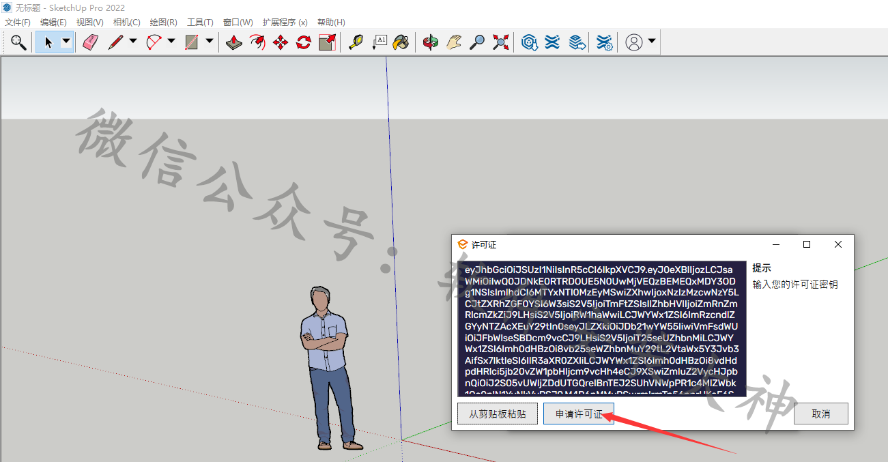Image resolution: width=888 pixels, height=462 pixels.
Task: Click the Zoom Extents tool
Action: (x=501, y=42)
